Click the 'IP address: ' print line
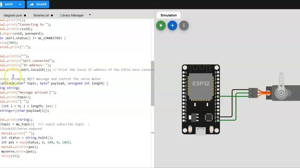Image resolution: width=300 pixels, height=168 pixels. 25,65
